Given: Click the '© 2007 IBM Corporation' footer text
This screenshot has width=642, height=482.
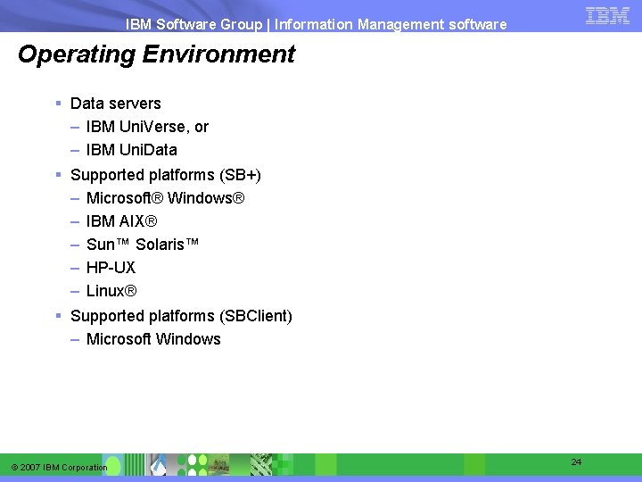Looking at the screenshot, I should [x=60, y=467].
